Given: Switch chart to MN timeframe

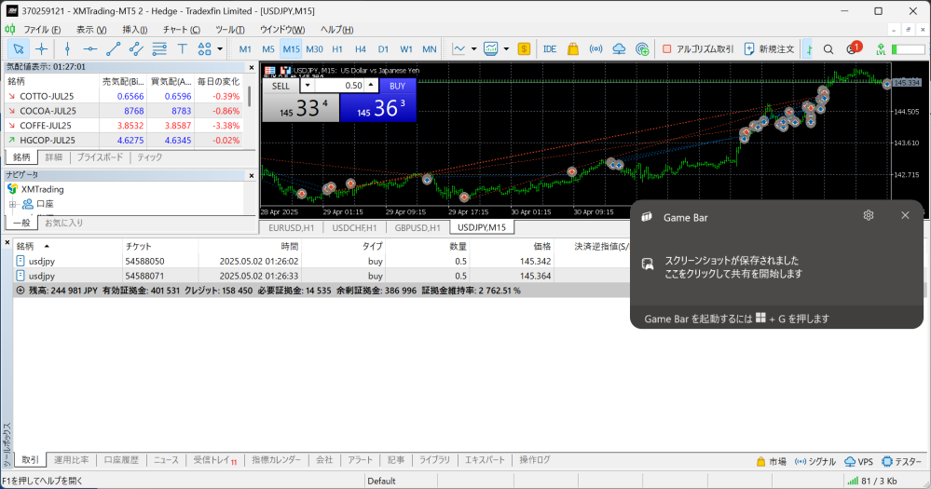Looking at the screenshot, I should coord(430,49).
